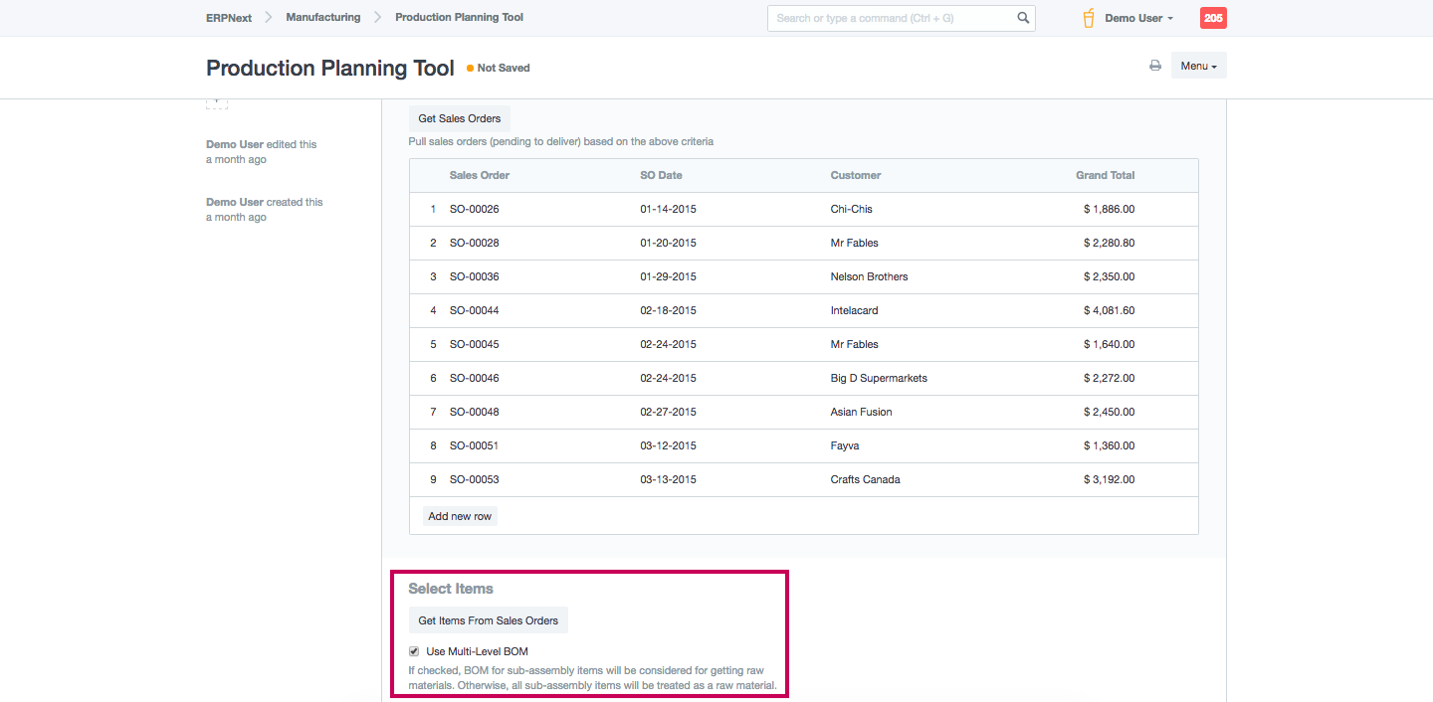Expand the Demo User account dropdown
The image size is (1433, 702).
[1139, 18]
